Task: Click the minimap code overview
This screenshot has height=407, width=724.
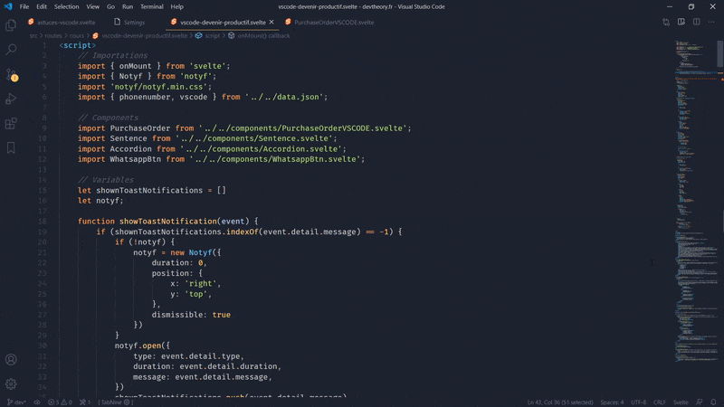Action: tap(695, 201)
